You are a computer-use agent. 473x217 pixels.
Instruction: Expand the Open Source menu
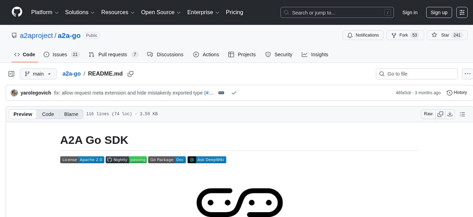coord(160,12)
